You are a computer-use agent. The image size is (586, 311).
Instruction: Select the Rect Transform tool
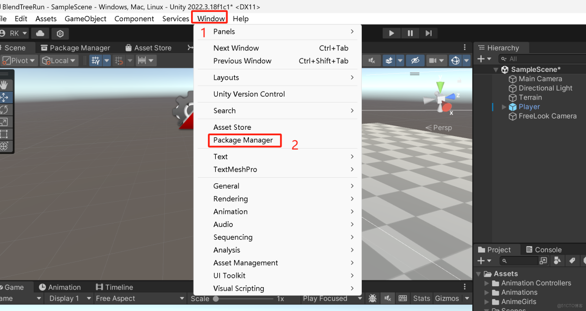click(6, 134)
